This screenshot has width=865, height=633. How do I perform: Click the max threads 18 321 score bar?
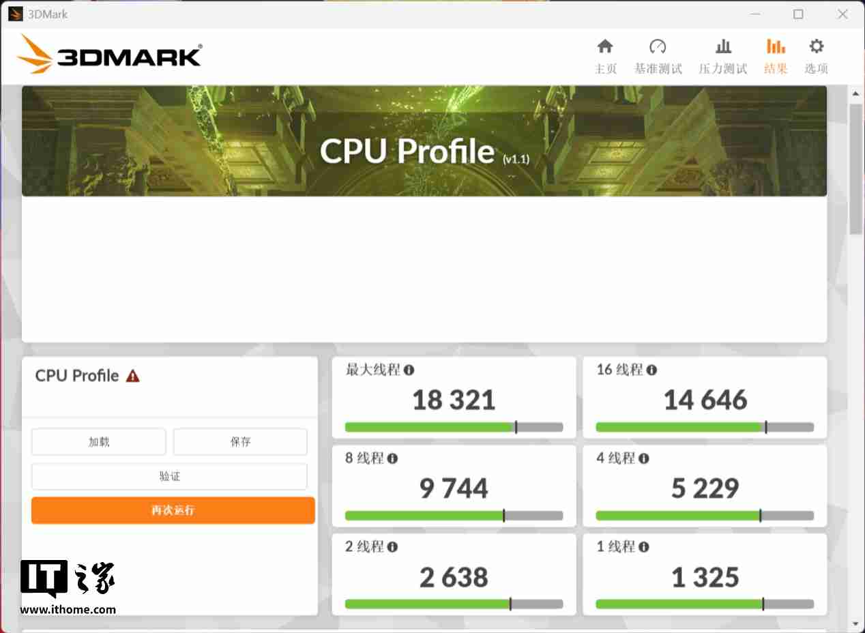454,428
